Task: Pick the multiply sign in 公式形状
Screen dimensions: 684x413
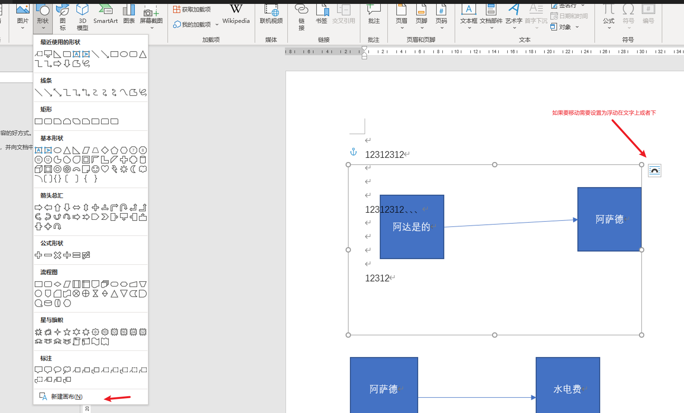Action: click(x=57, y=255)
